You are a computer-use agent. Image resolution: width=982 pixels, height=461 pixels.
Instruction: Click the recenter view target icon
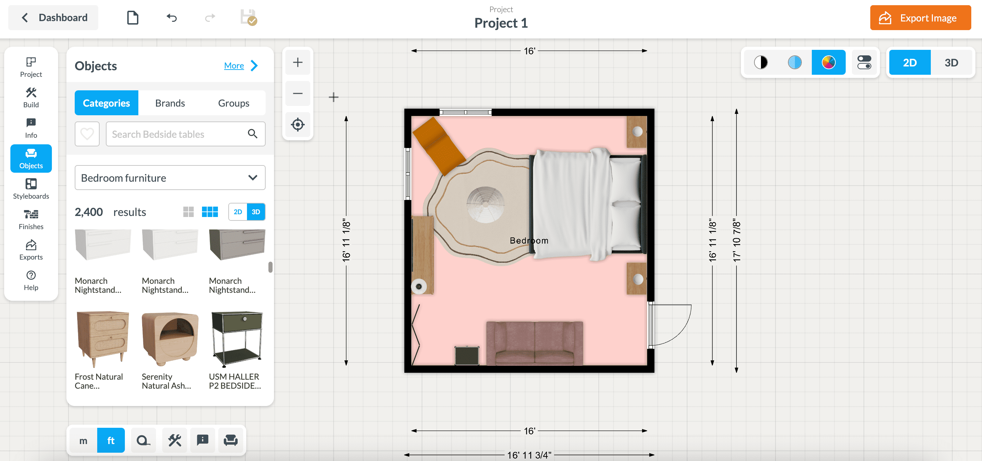tap(297, 125)
